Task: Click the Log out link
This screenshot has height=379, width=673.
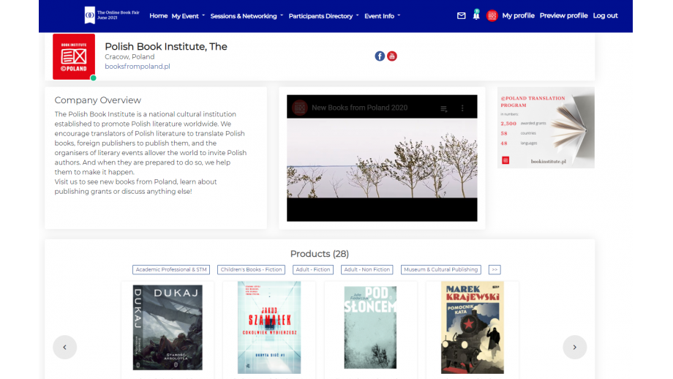Action: click(605, 16)
